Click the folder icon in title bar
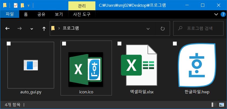The height and width of the screenshot is (109, 227). (x=5, y=5)
